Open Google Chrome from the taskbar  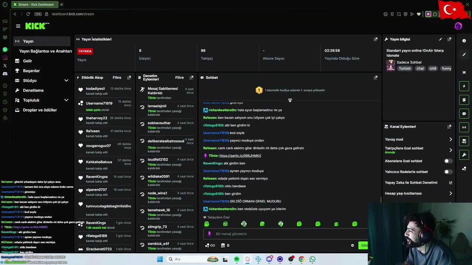point(301,259)
